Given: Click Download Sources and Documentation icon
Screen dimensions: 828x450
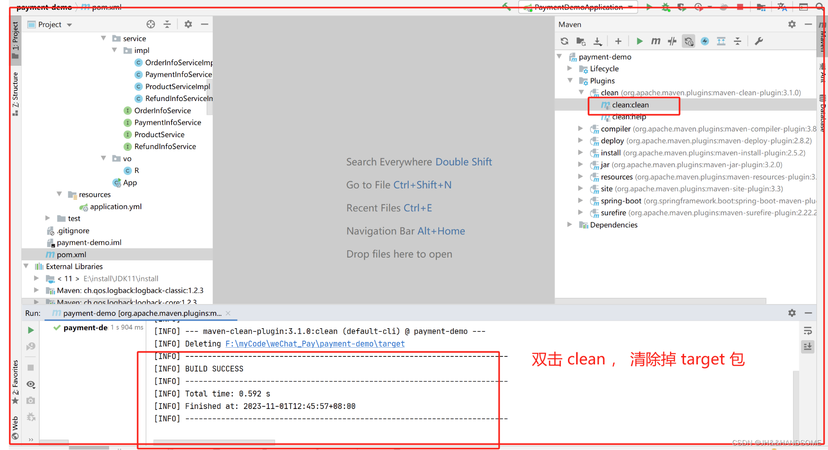Looking at the screenshot, I should [598, 41].
